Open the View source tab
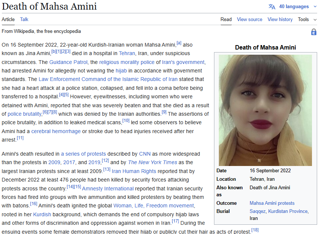 (250, 20)
